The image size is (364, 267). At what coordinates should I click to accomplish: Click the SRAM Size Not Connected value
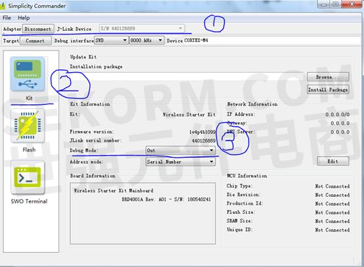(x=332, y=221)
